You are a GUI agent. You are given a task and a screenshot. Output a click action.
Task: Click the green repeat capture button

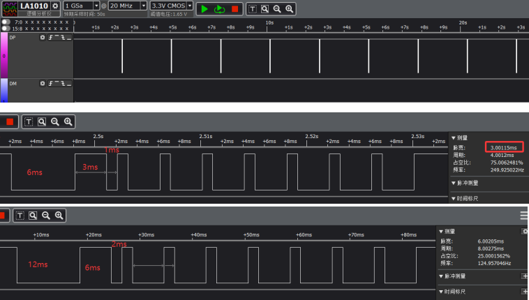click(x=219, y=9)
